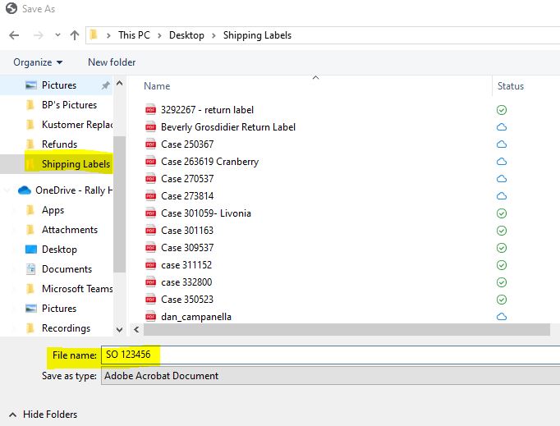This screenshot has height=426, width=560.
Task: Go up one folder level
Action: 74,35
